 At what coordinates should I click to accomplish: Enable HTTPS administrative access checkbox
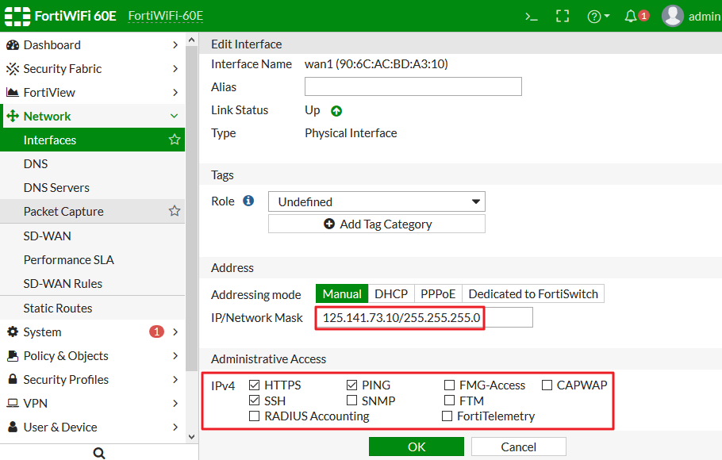coord(254,385)
